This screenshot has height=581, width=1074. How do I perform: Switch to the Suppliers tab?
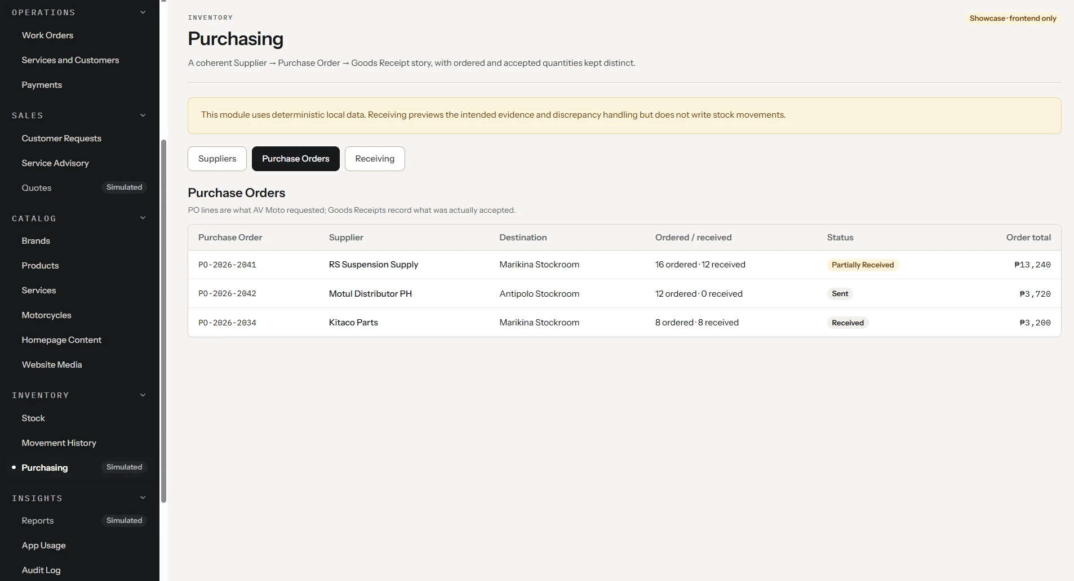(217, 159)
